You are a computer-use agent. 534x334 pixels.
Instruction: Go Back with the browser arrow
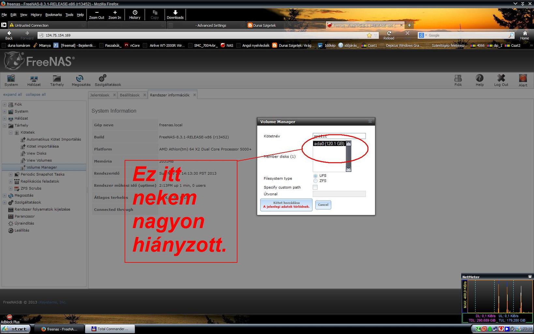[9, 35]
